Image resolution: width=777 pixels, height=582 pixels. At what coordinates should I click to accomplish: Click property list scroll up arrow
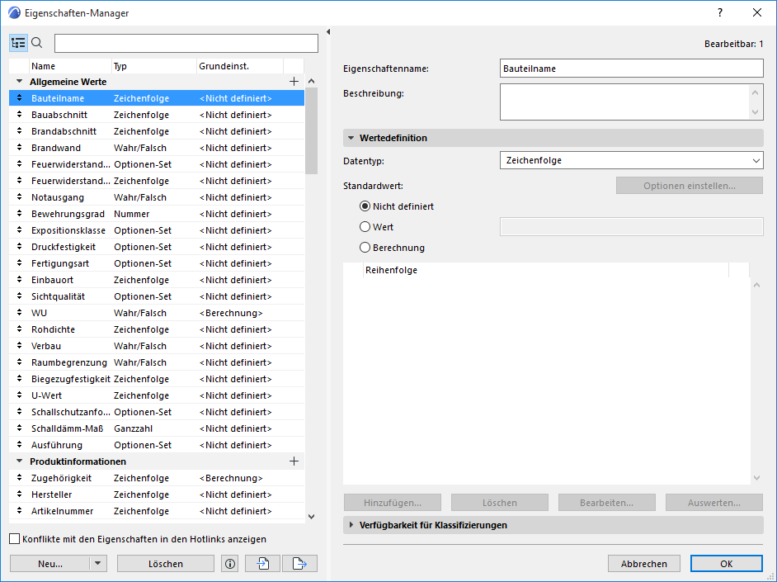pos(311,81)
